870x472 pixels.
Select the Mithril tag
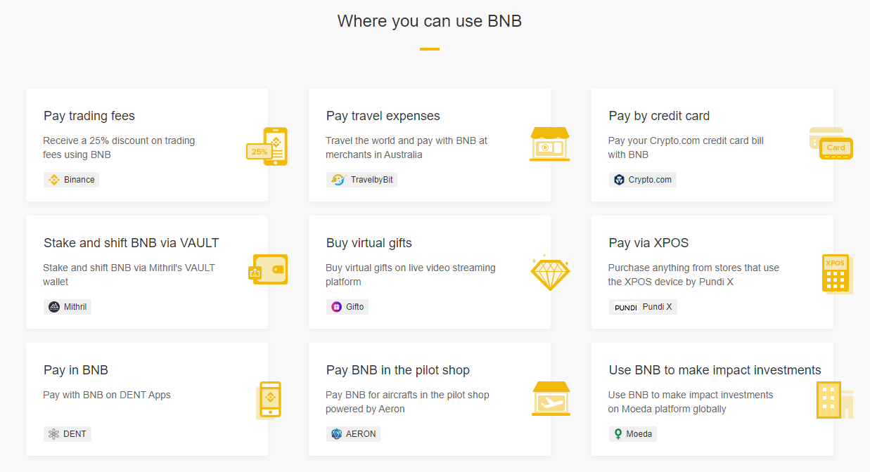click(x=68, y=307)
